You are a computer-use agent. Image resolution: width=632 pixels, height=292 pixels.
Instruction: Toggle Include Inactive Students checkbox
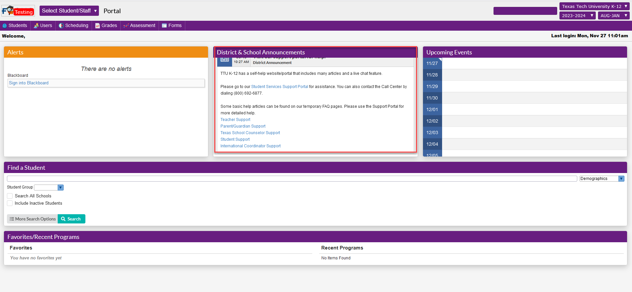click(x=10, y=203)
